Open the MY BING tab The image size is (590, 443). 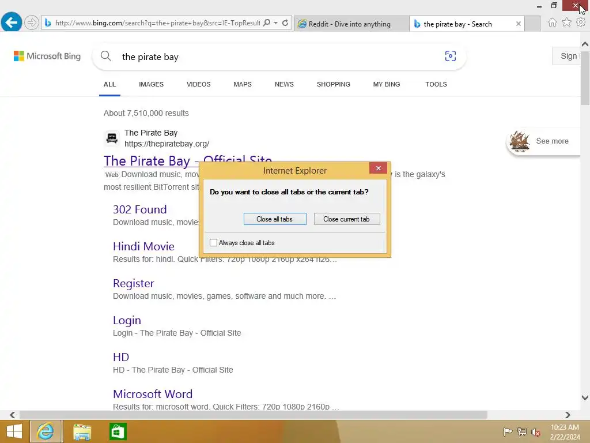(x=387, y=84)
